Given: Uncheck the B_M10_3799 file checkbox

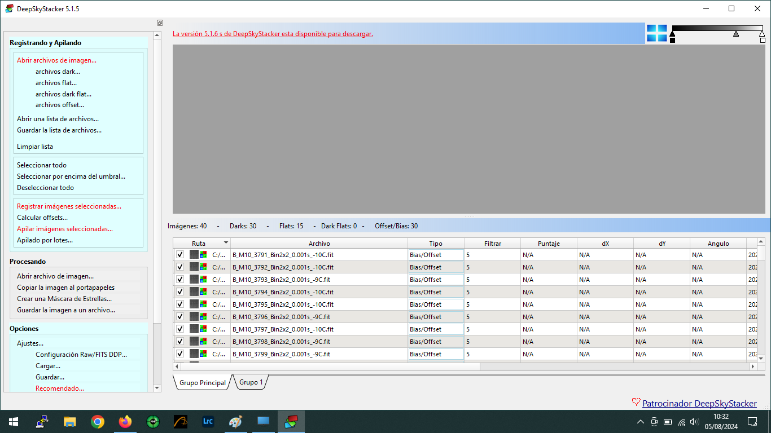Looking at the screenshot, I should [x=180, y=354].
